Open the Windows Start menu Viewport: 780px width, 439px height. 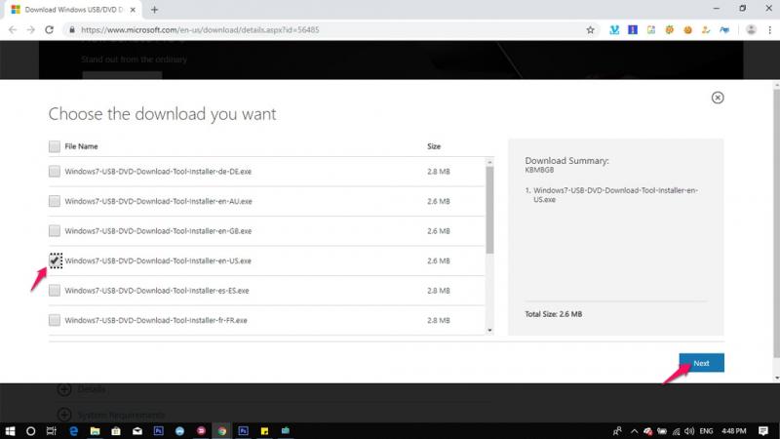[x=10, y=429]
